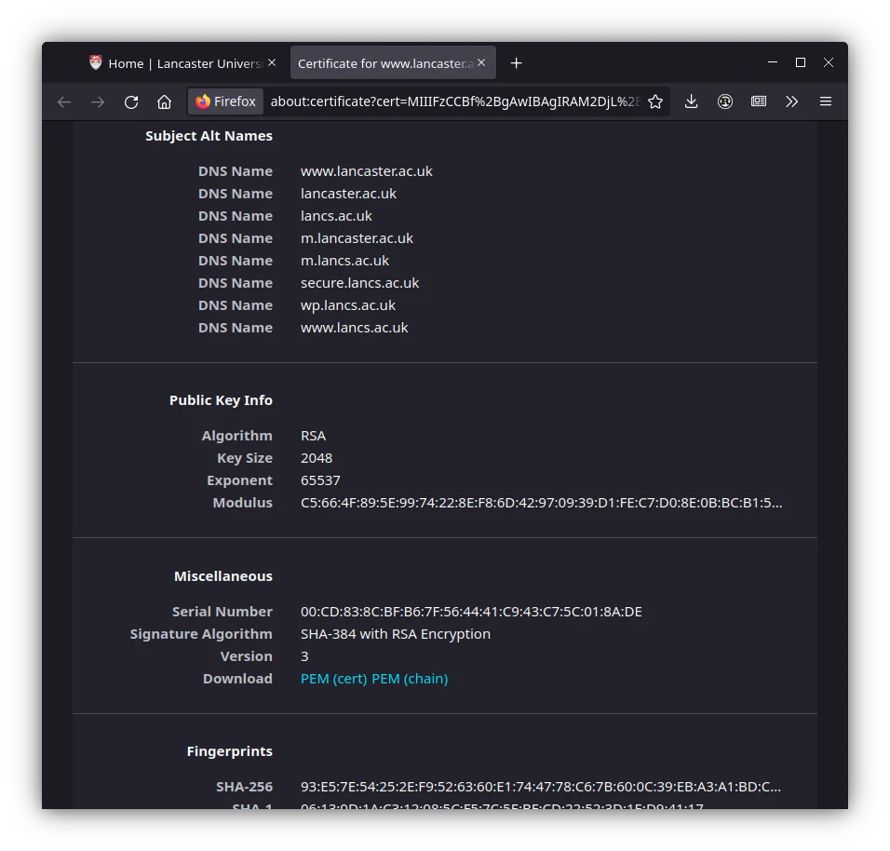Select the Certificate for www.lancaster tab
Screen dimensions: 890x851
click(x=384, y=63)
